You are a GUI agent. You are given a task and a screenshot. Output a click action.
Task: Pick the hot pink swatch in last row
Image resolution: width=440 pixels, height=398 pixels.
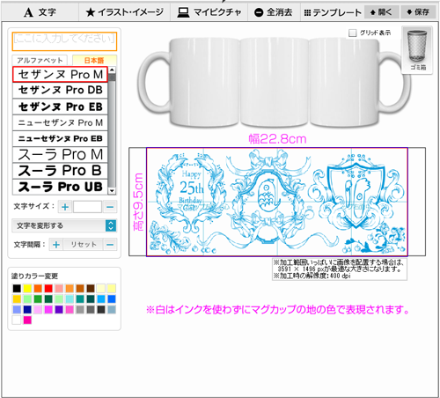point(27,320)
